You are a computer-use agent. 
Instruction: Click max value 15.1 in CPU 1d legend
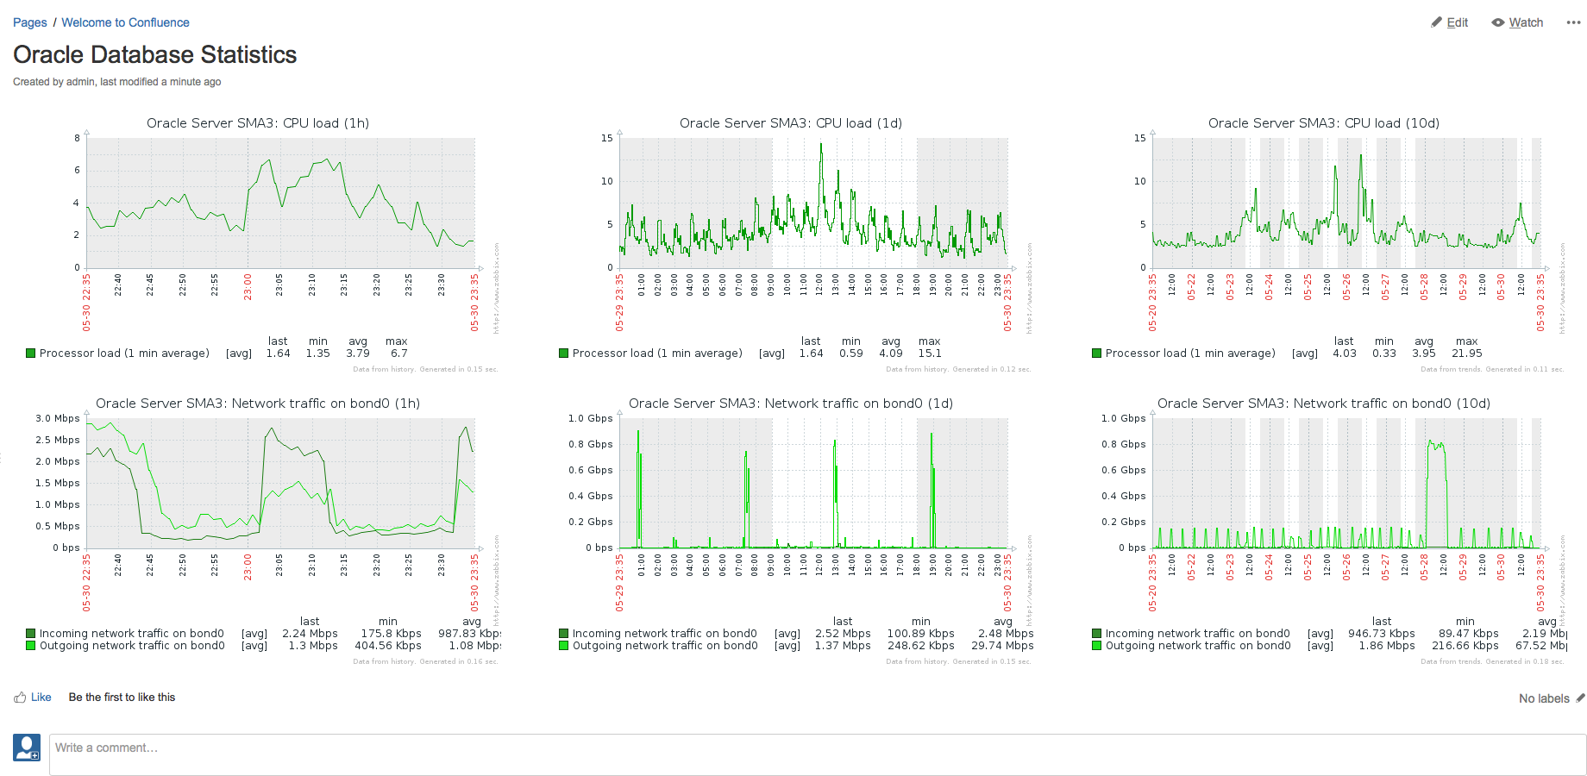coord(930,354)
